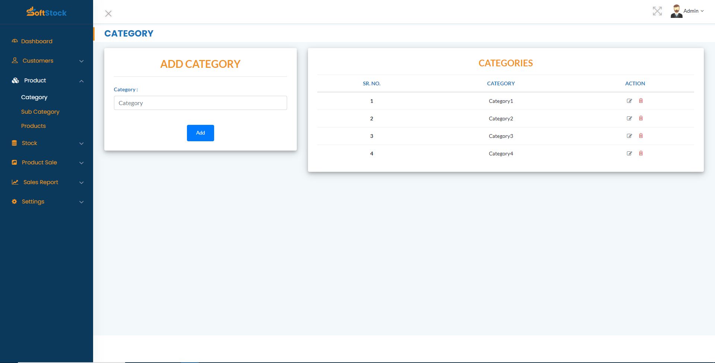Open the Sales Report menu label
715x363 pixels.
41,182
